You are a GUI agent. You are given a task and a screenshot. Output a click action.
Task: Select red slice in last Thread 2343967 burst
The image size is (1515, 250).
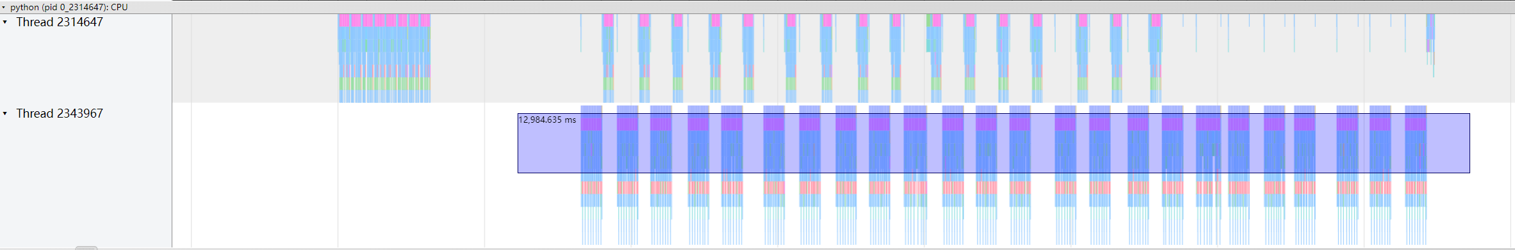pos(1416,187)
